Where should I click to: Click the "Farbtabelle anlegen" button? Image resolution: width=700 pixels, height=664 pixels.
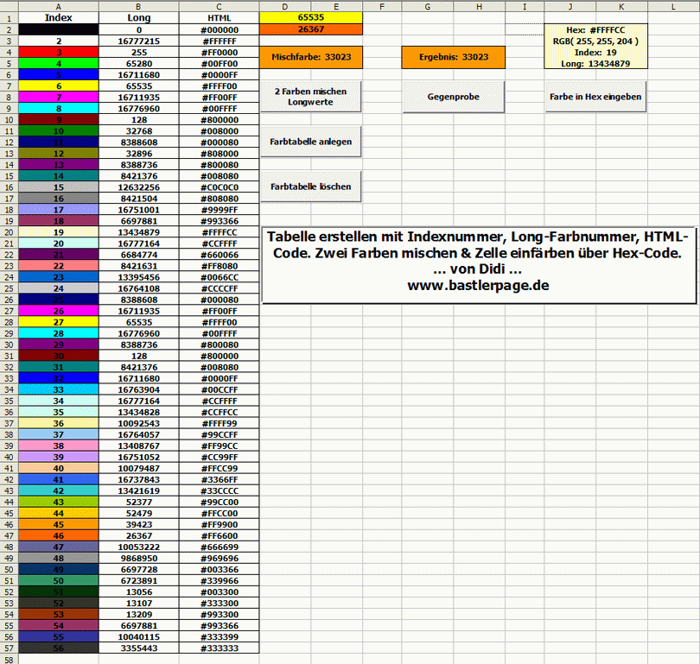[311, 142]
